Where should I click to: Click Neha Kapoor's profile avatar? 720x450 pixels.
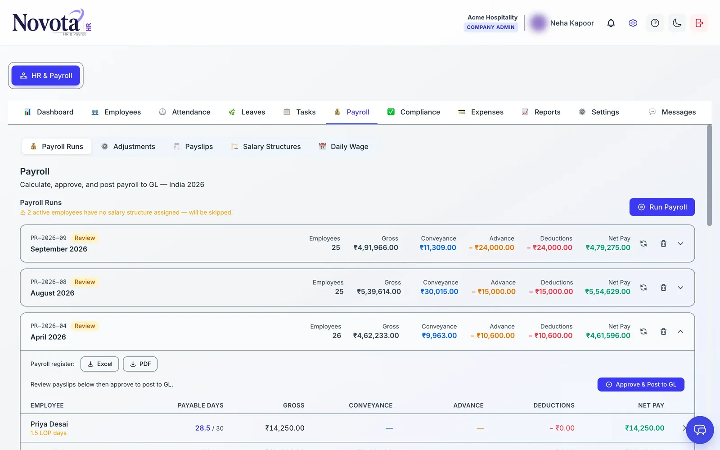coord(538,23)
